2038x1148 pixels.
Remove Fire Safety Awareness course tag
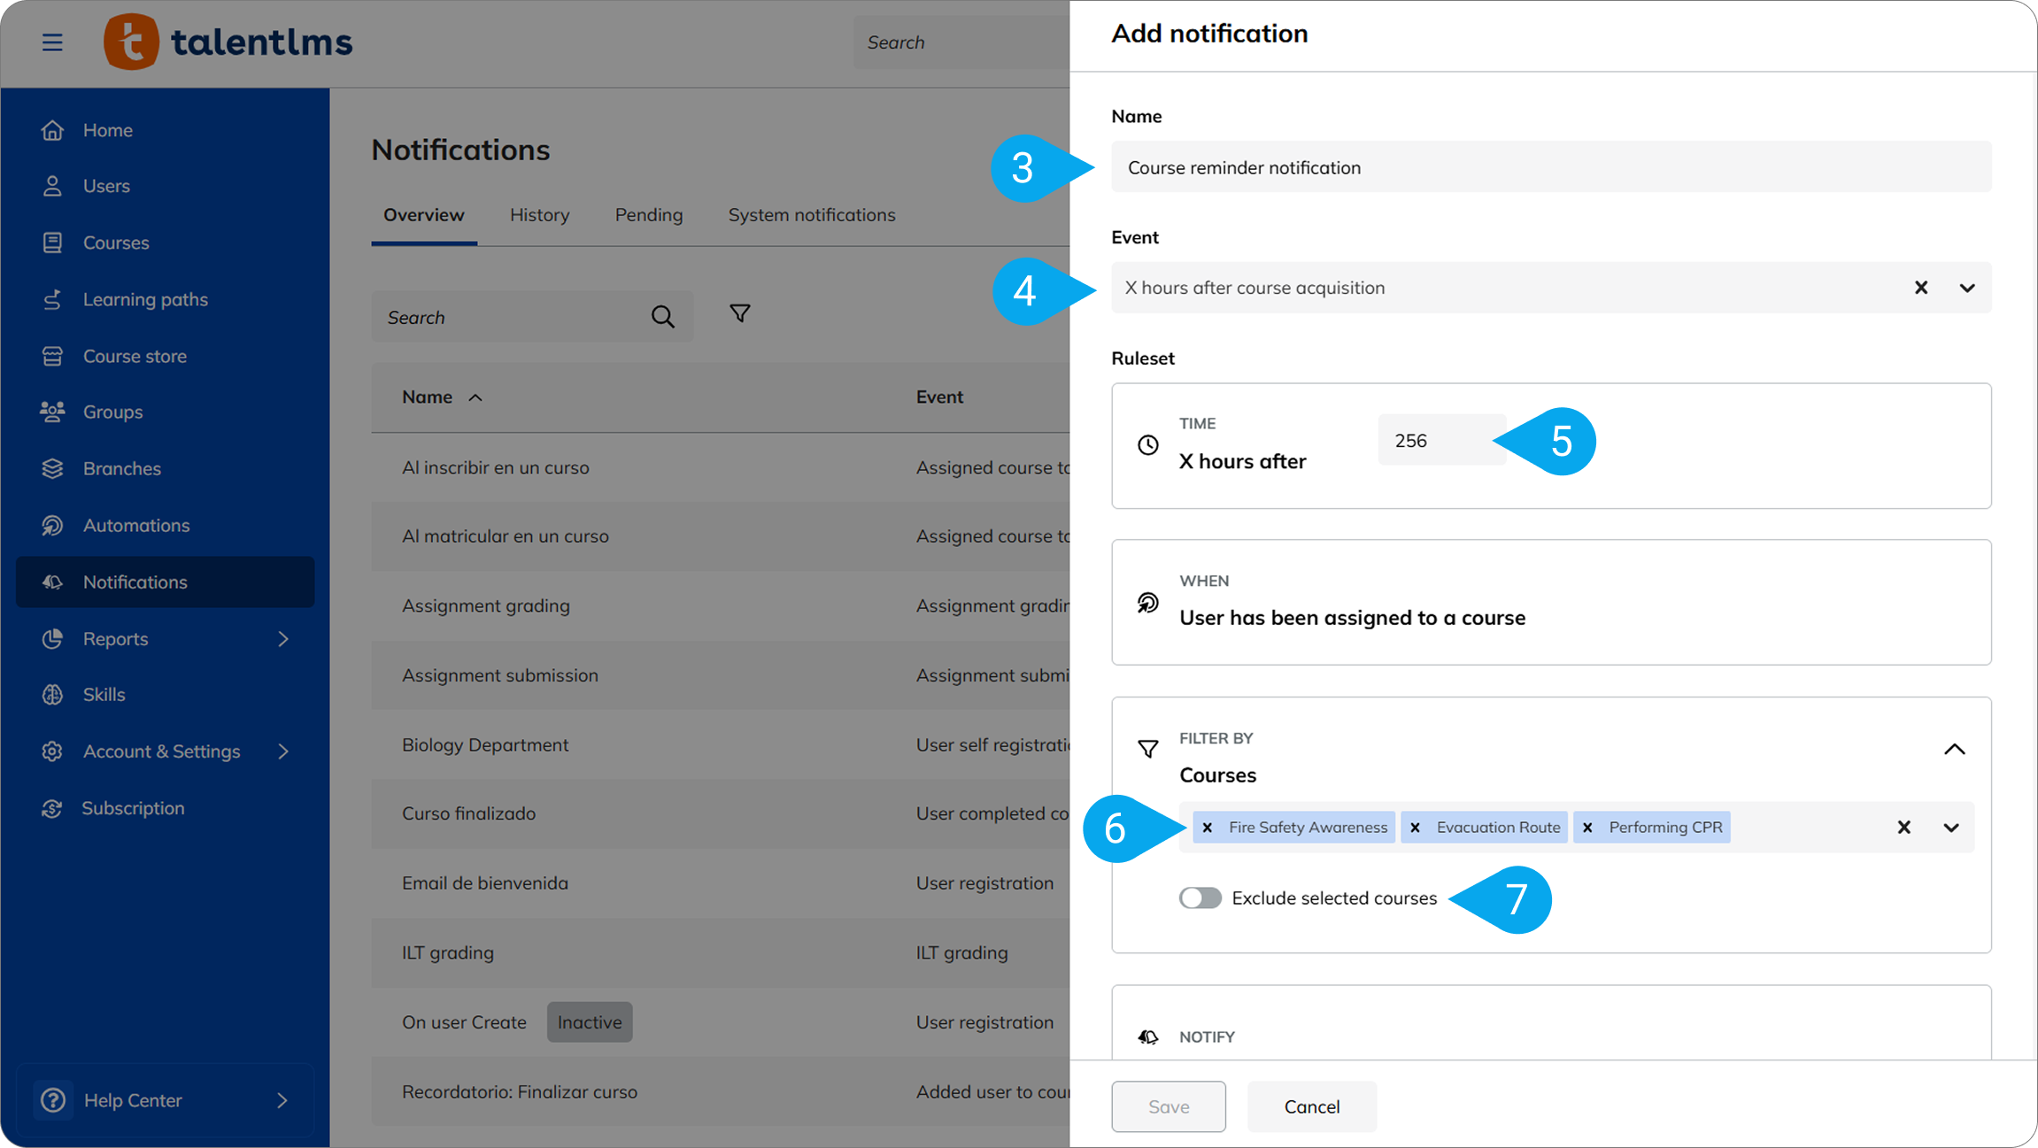(1208, 828)
